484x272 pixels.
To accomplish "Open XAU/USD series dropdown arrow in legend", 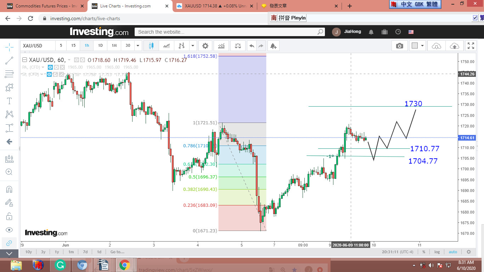I will [69, 60].
